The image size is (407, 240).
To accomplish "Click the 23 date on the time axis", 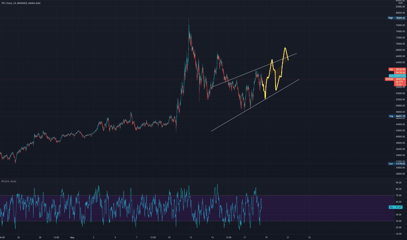I will pos(310,237).
